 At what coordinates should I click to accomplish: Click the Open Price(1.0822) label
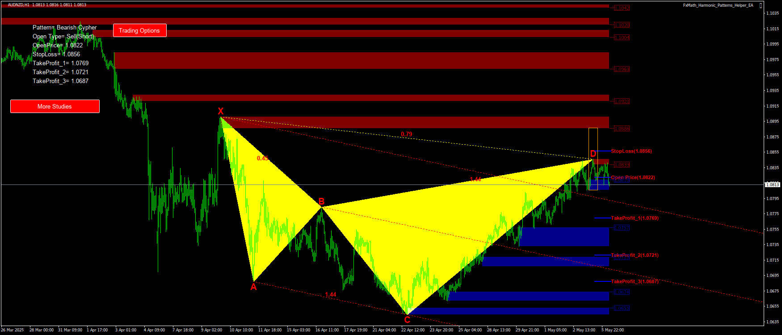coord(633,177)
